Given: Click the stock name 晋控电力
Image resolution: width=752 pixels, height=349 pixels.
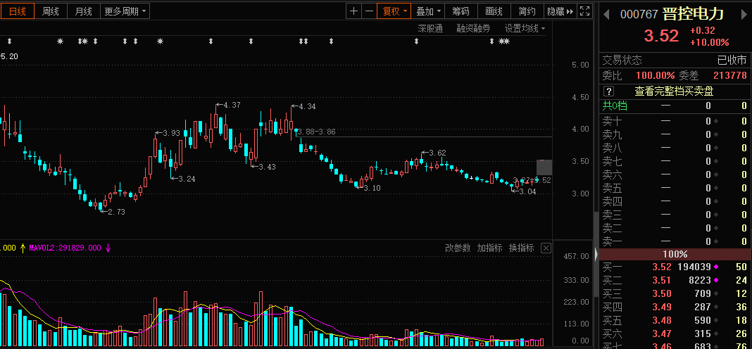Looking at the screenshot, I should click(693, 14).
